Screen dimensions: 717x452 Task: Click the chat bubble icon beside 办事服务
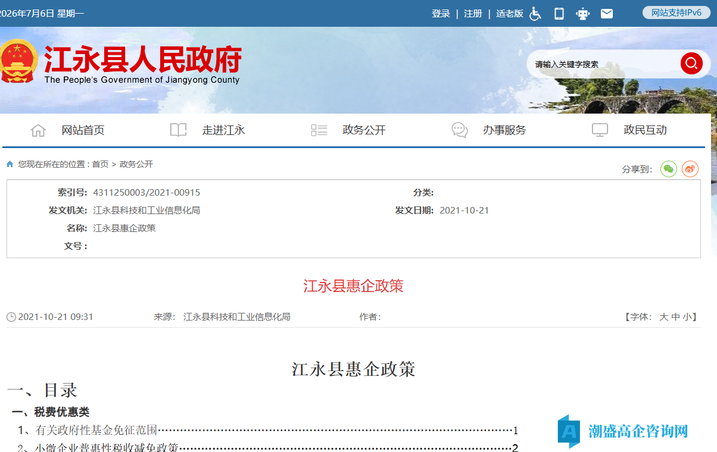click(460, 130)
